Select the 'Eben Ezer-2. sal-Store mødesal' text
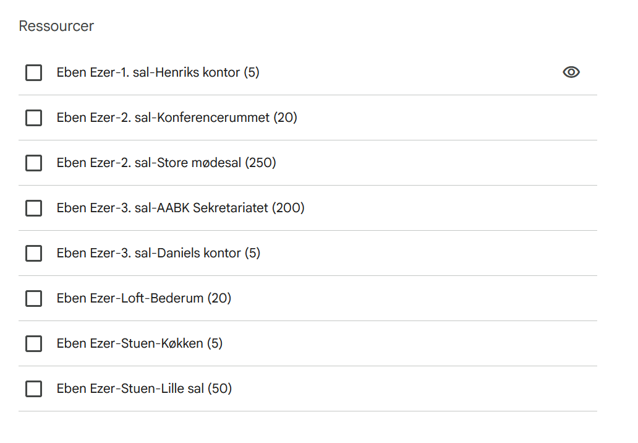The height and width of the screenshot is (443, 638). pos(148,163)
